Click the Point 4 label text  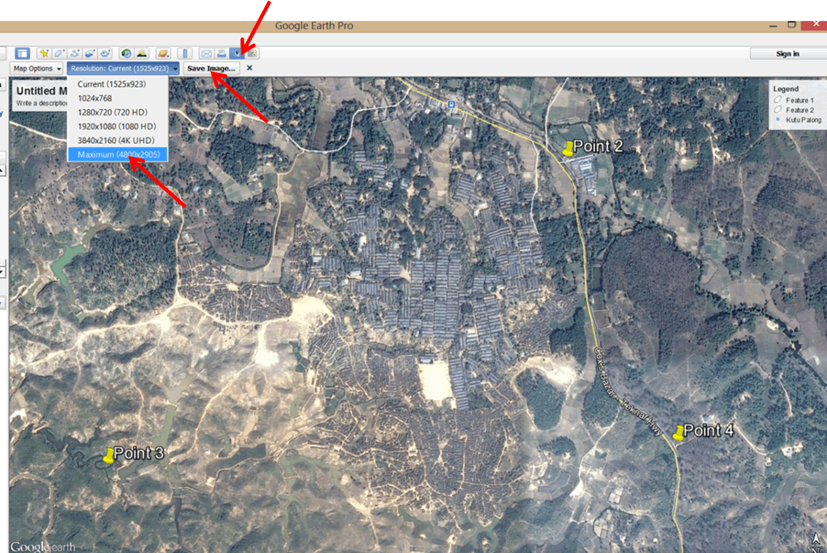(x=709, y=431)
